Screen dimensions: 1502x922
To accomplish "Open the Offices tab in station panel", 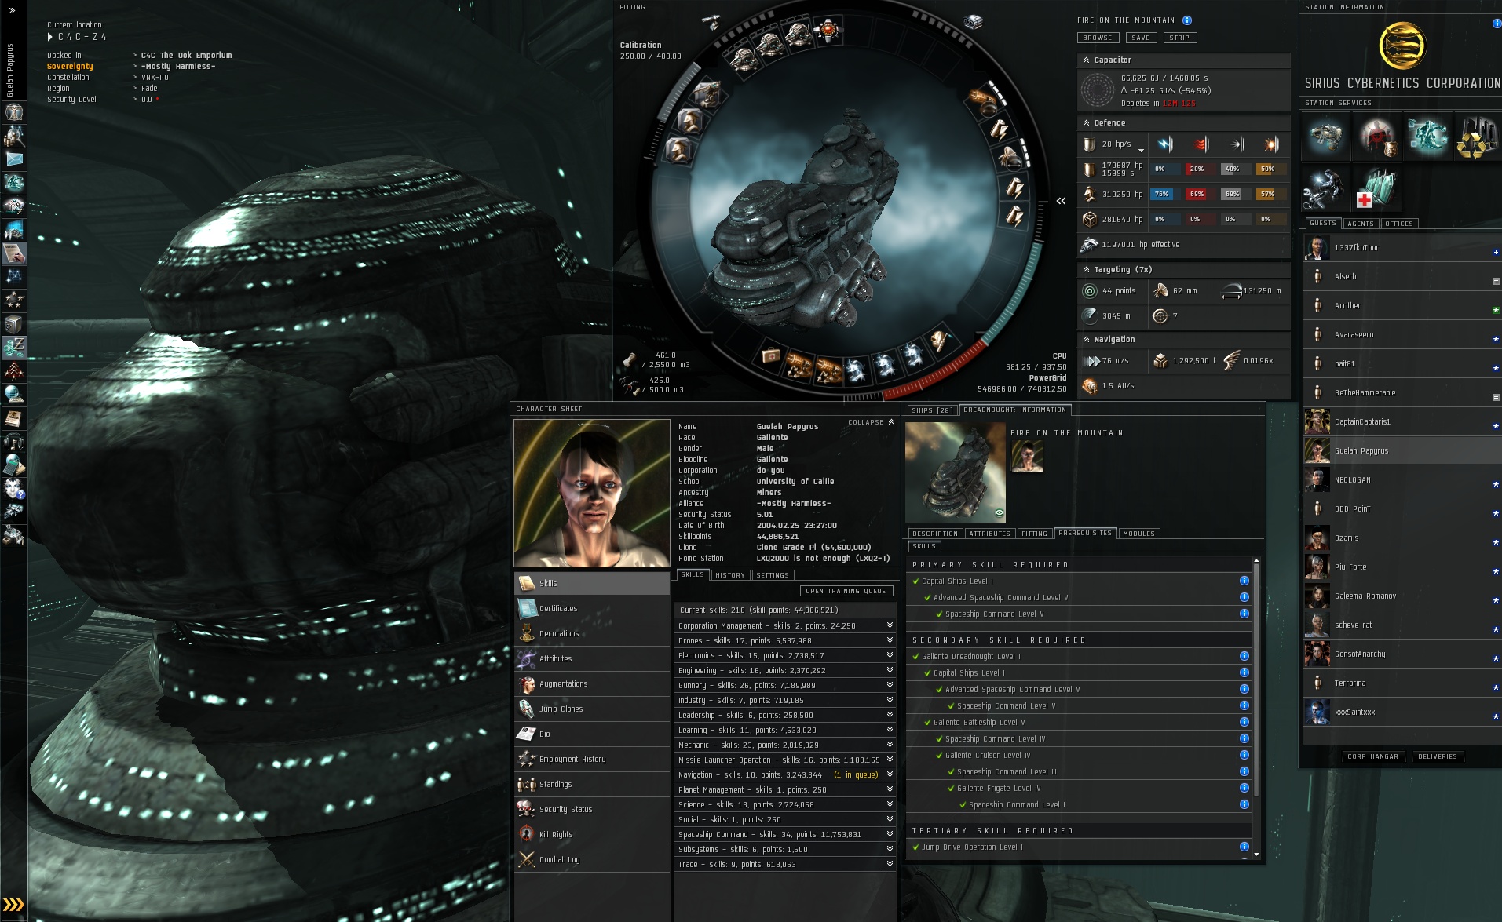I will (1399, 224).
